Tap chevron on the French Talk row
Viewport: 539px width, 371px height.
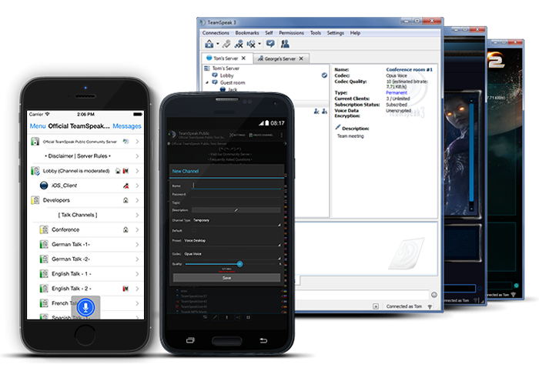[x=137, y=303]
